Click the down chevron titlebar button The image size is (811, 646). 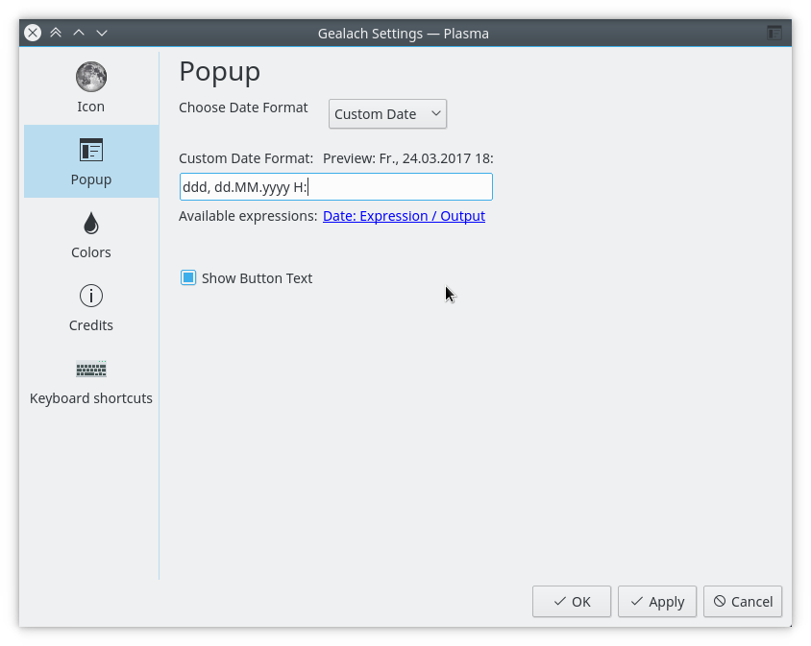(x=102, y=33)
